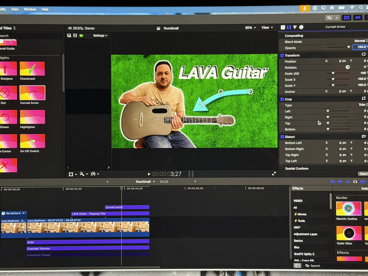Go back in timeline history arrow
The height and width of the screenshot is (276, 368).
(107, 182)
